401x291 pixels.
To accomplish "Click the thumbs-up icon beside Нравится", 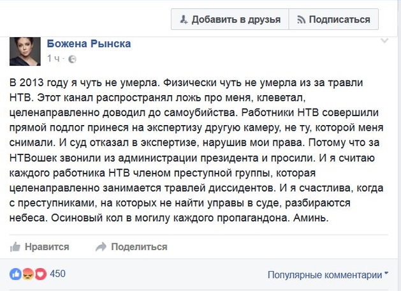I will (15, 247).
